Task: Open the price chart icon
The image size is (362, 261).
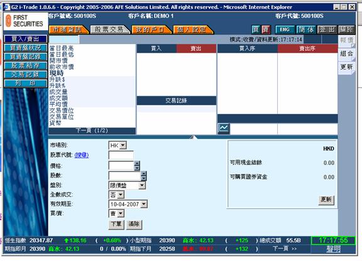Action: (224, 129)
